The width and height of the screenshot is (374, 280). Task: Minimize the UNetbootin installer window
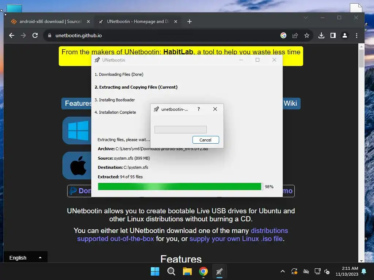click(x=241, y=60)
